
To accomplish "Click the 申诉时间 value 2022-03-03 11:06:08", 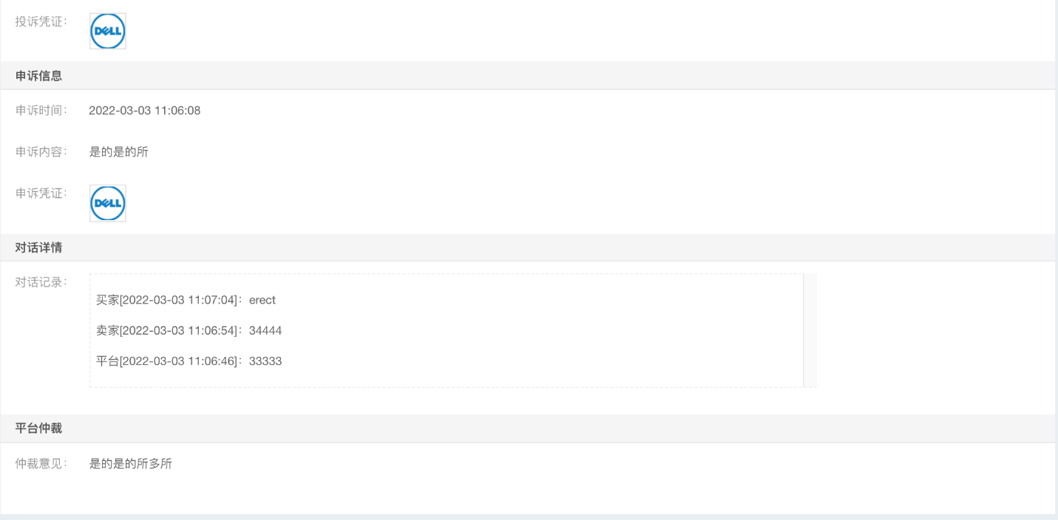I will (145, 111).
